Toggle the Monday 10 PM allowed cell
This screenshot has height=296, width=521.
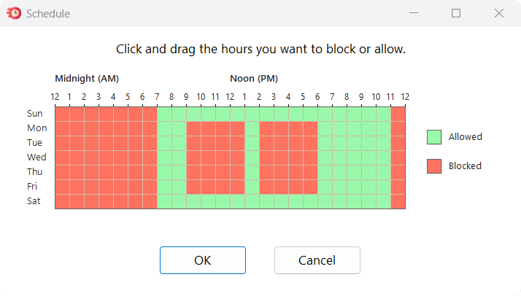point(383,128)
